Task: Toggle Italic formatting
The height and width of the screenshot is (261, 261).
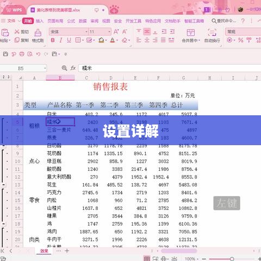Action: point(61,40)
